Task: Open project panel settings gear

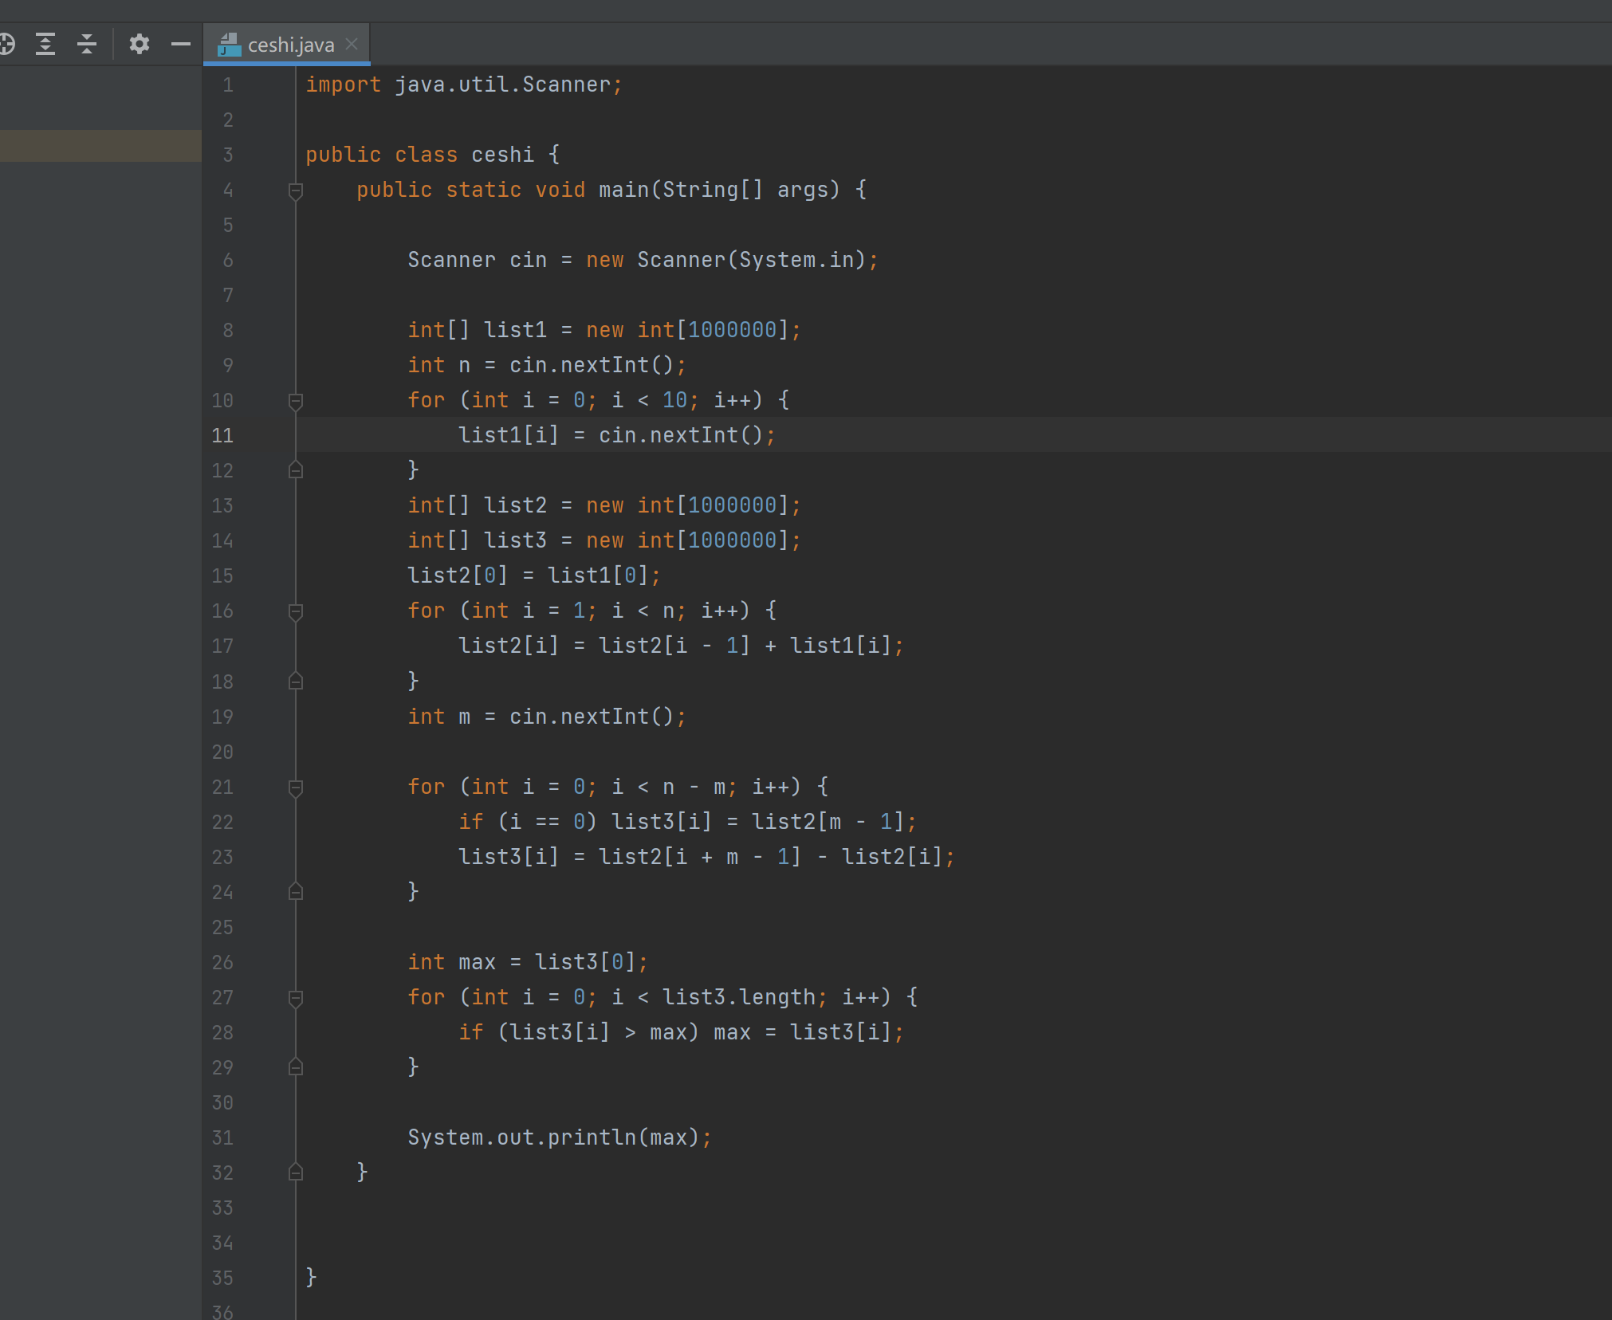Action: tap(140, 44)
